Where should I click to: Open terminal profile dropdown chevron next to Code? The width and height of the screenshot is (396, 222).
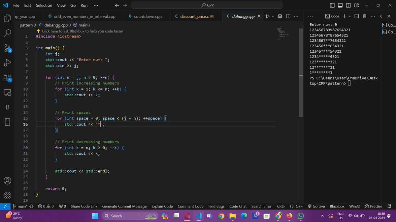pos(349,16)
